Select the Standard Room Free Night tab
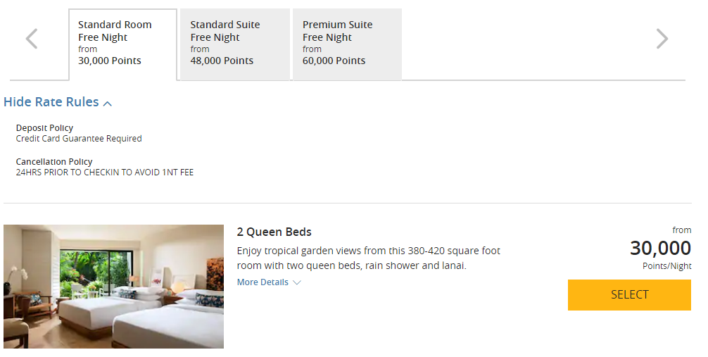The image size is (708, 357). tap(123, 44)
